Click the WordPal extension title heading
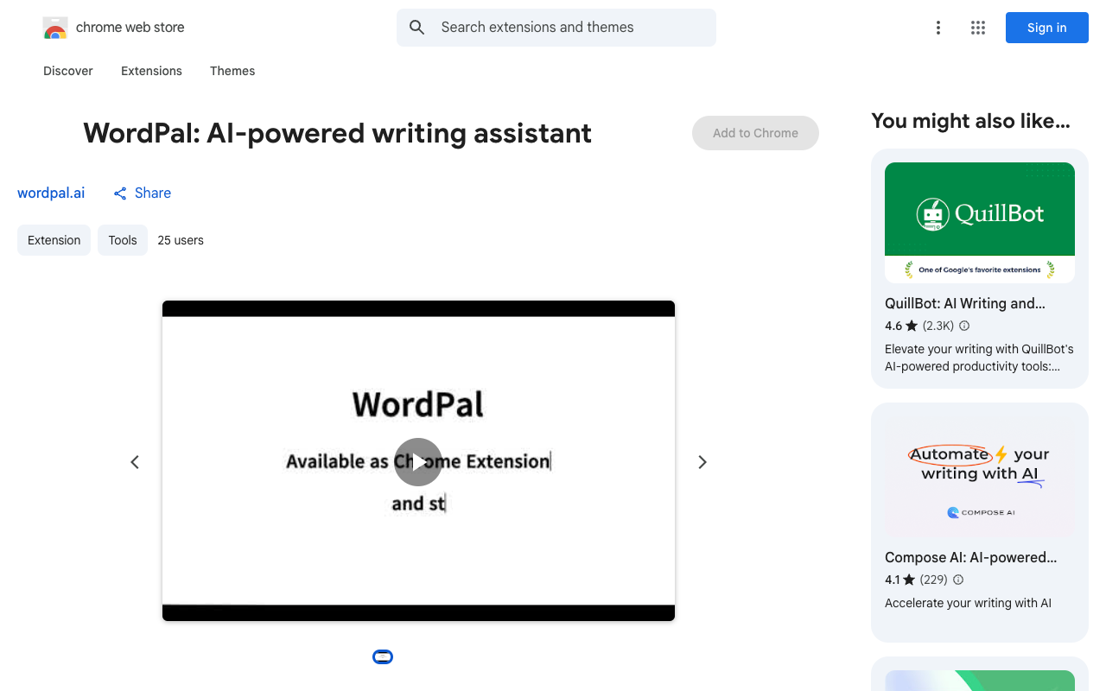Screen dimensions: 1106x691 [x=337, y=133]
